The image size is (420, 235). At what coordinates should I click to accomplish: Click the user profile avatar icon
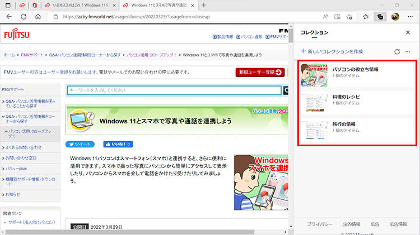coord(395,17)
